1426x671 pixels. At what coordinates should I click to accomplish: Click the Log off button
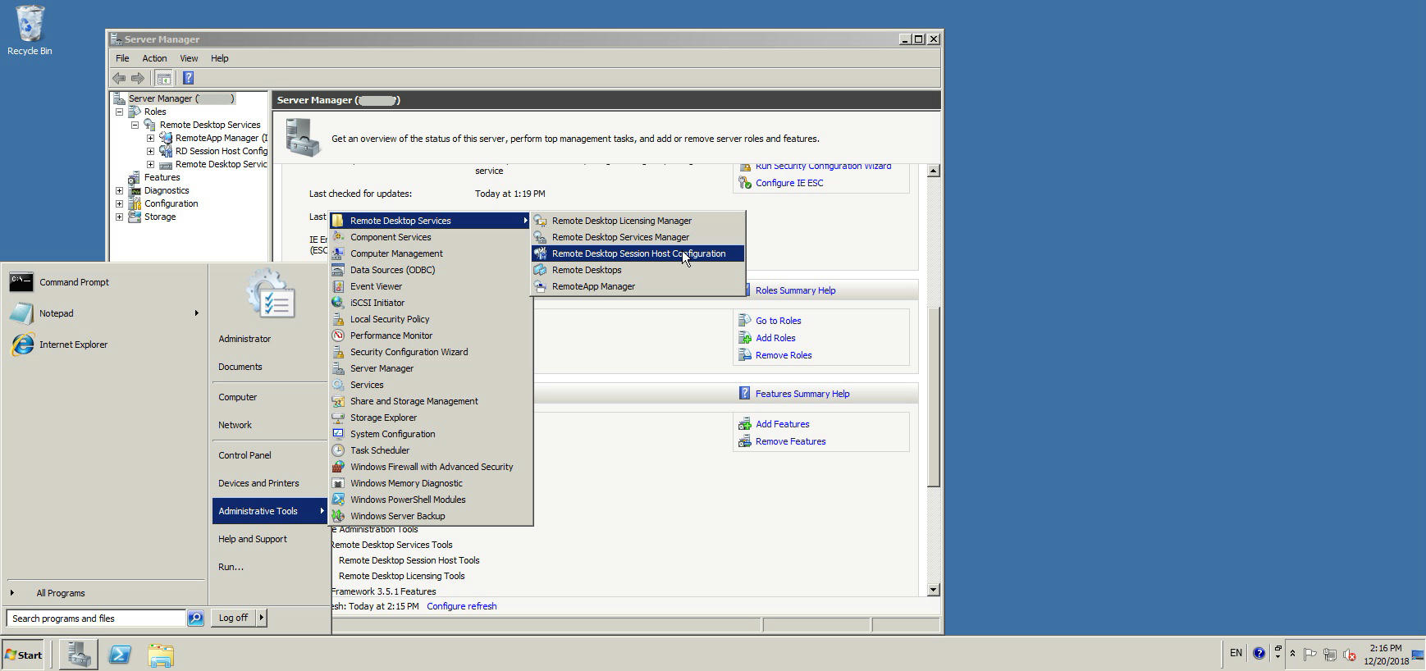(233, 618)
